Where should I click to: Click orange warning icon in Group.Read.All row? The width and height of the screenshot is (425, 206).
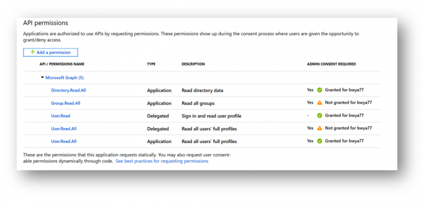(319, 103)
